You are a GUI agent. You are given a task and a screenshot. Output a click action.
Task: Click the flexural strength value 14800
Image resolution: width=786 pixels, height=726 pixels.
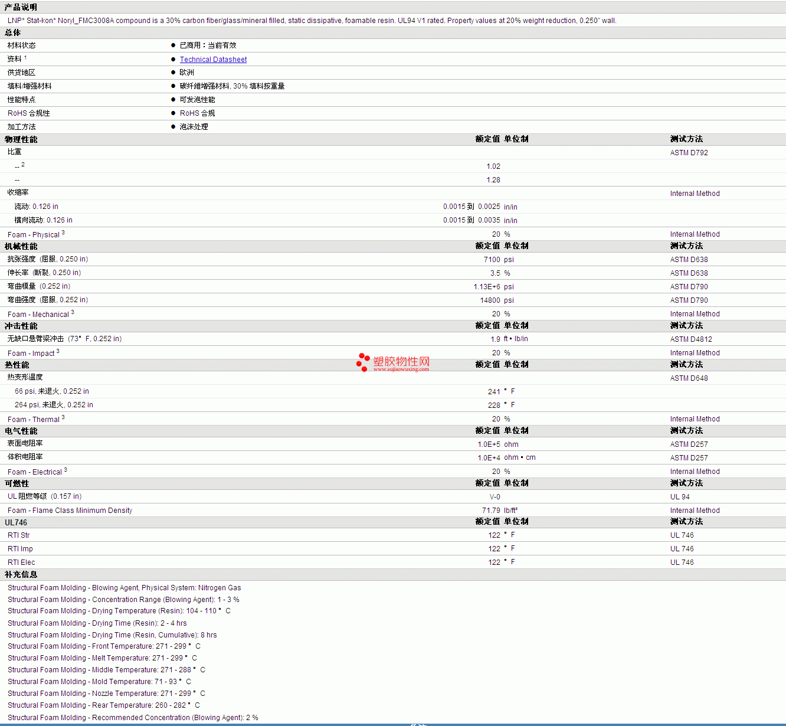point(490,300)
